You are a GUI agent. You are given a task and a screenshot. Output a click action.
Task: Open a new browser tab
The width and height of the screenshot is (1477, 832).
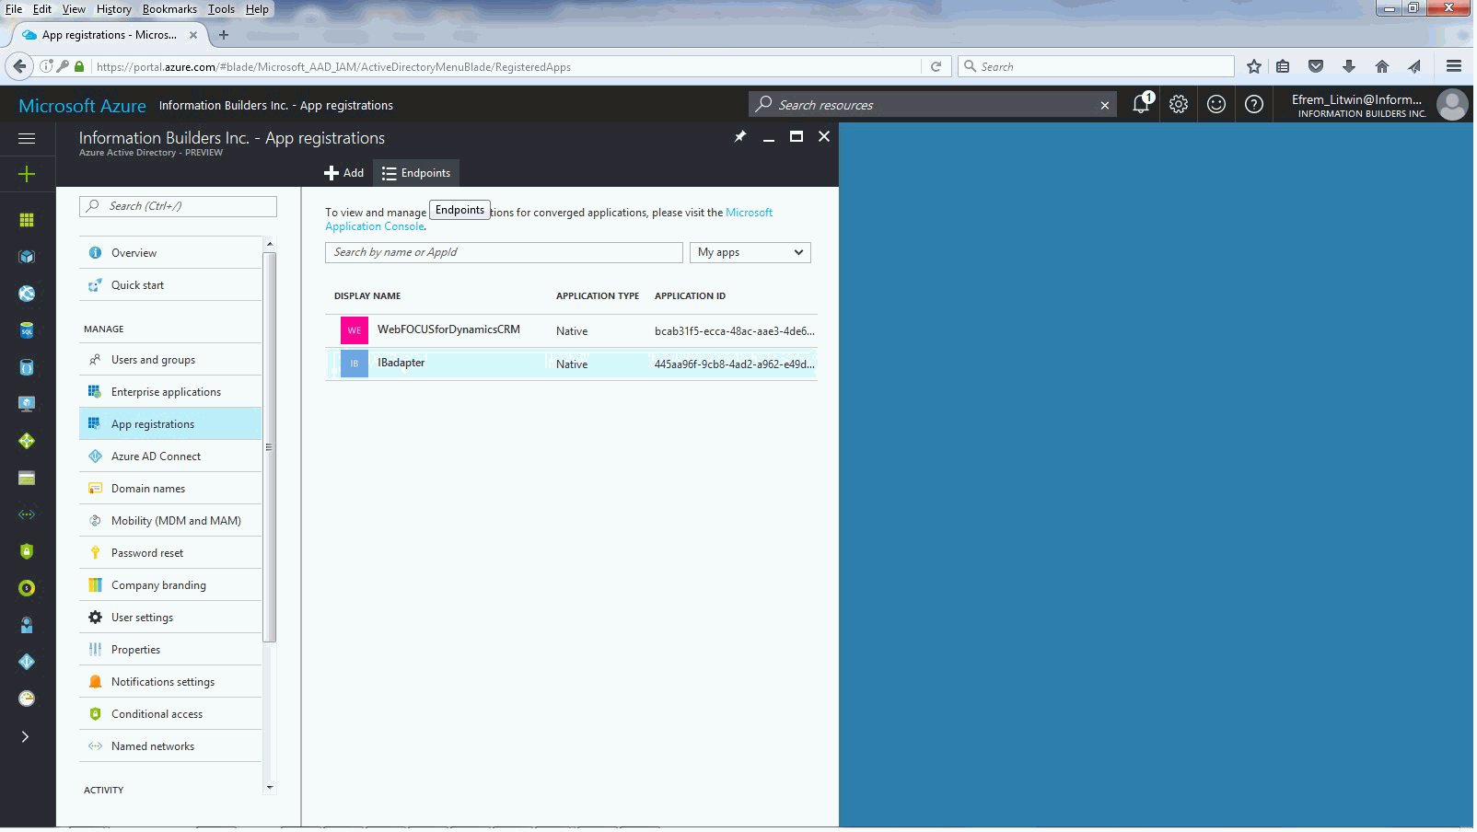tap(224, 35)
